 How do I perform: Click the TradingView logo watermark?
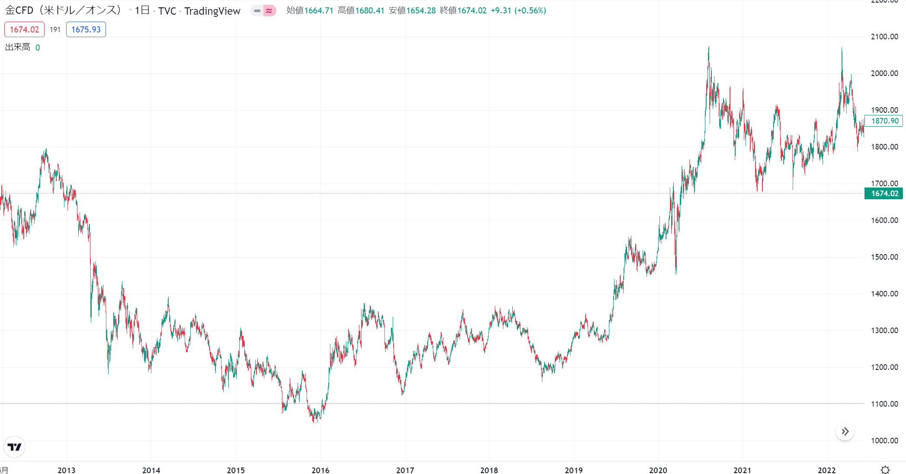point(14,447)
